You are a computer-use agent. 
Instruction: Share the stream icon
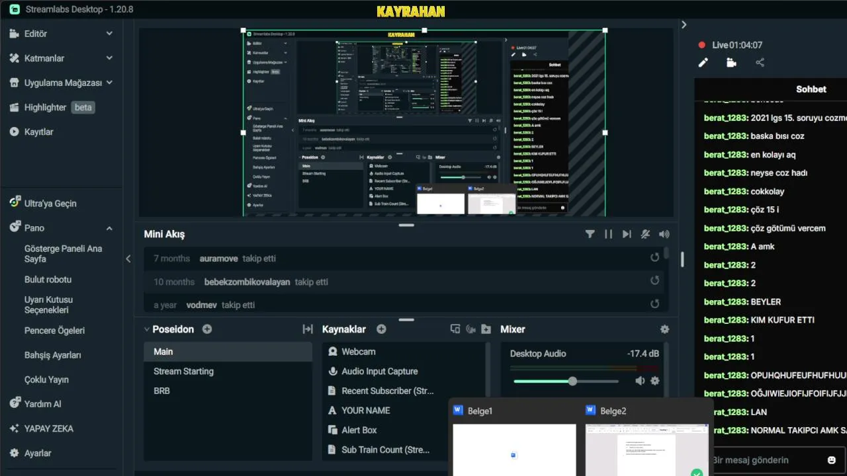[x=760, y=63]
